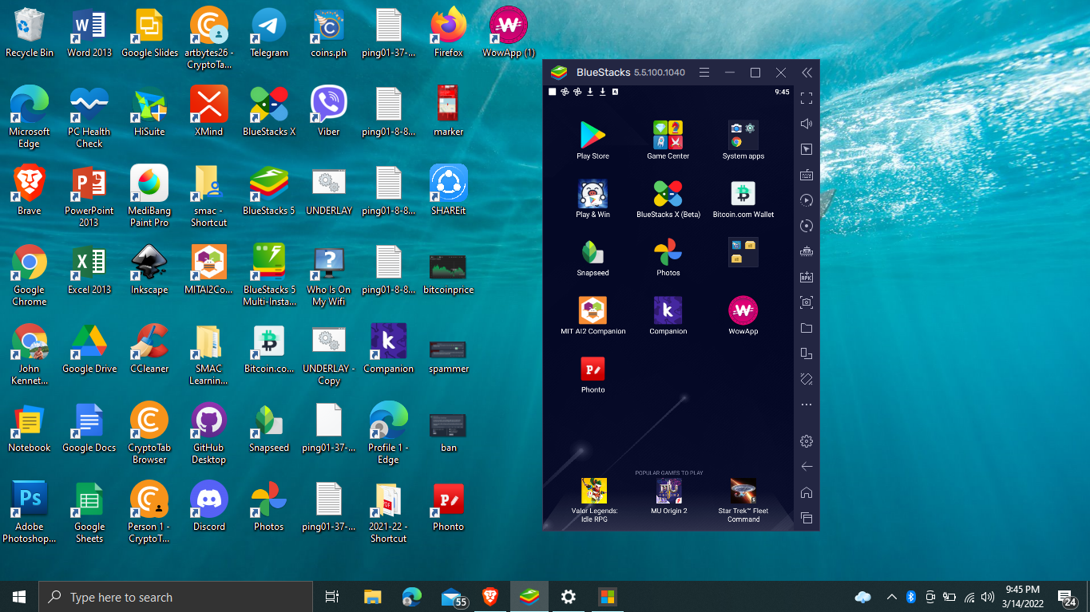Open Task View on the taskbar
The height and width of the screenshot is (612, 1090).
coord(332,597)
